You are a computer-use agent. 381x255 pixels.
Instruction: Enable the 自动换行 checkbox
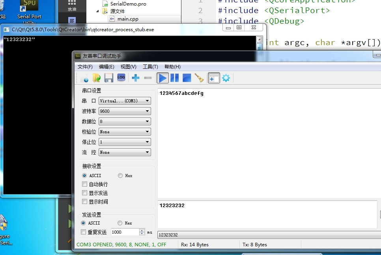(x=85, y=184)
